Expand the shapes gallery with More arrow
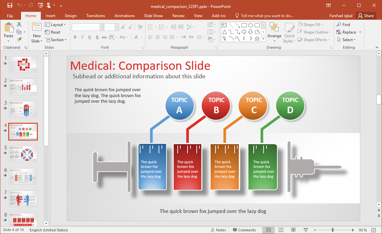382x234 pixels. 263,39
